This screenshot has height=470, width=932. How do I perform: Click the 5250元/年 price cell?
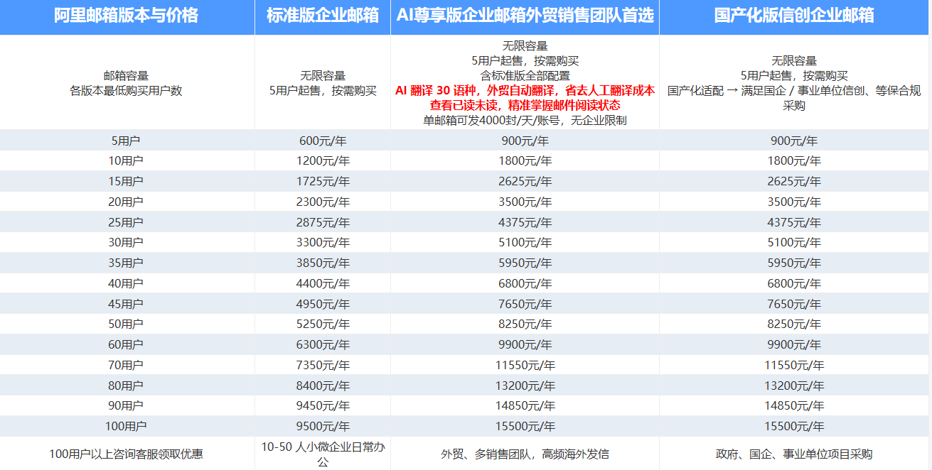pos(323,324)
